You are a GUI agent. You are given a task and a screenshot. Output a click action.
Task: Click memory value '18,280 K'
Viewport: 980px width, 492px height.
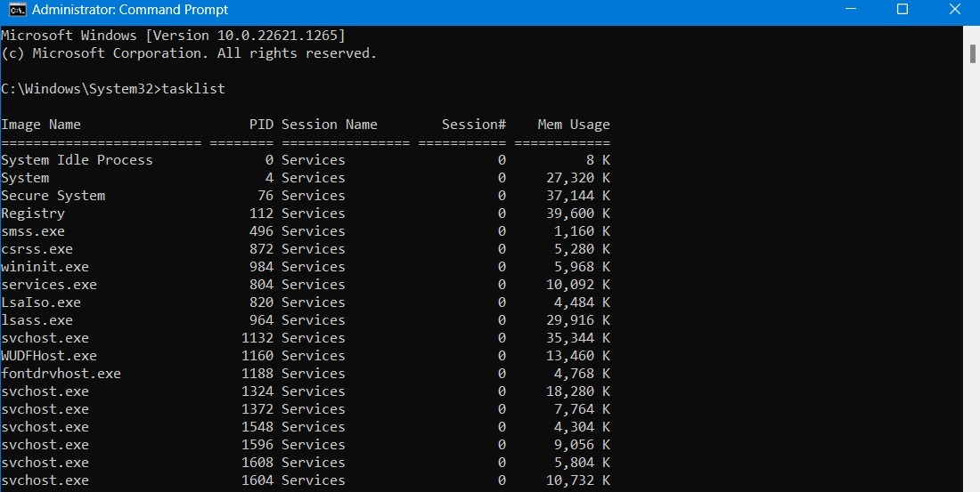pyautogui.click(x=578, y=391)
